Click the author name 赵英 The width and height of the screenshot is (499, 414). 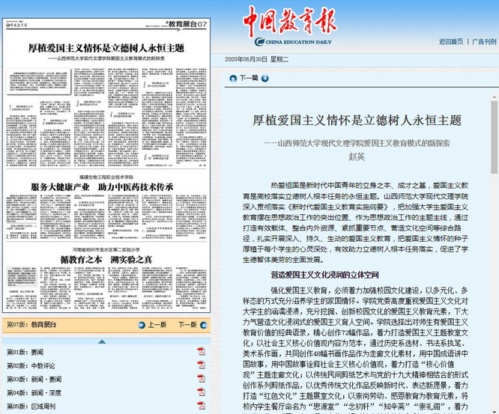coord(357,156)
